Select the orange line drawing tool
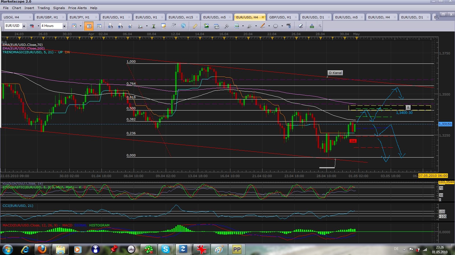This screenshot has height=255, width=455. 262,26
